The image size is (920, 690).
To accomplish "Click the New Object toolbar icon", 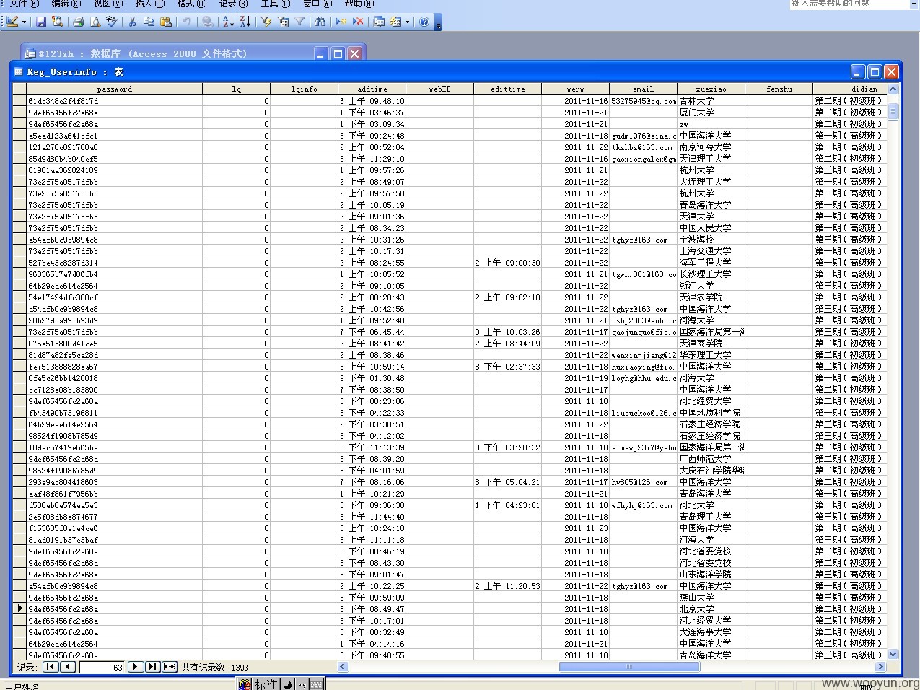I will (x=395, y=22).
